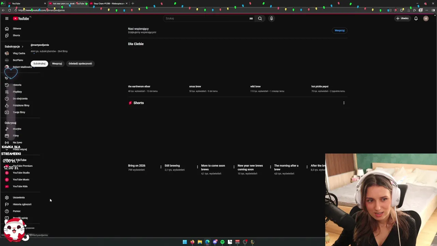Open BezPlanu subscription channel

[18, 60]
